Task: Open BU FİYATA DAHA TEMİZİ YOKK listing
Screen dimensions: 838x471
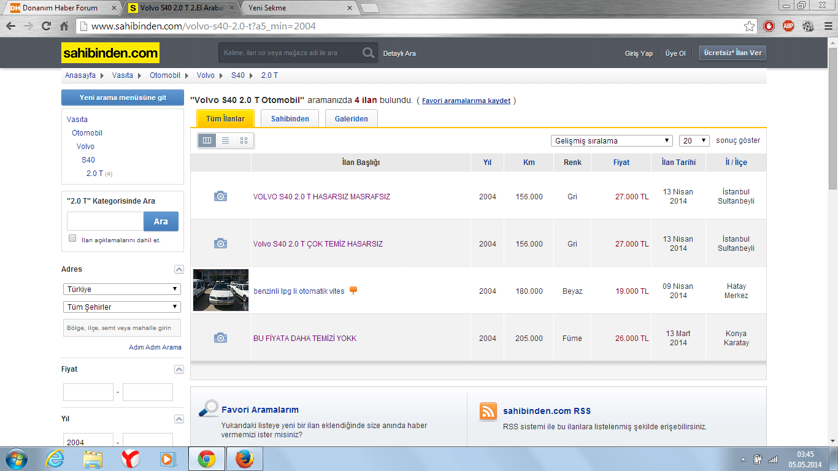Action: pyautogui.click(x=305, y=339)
